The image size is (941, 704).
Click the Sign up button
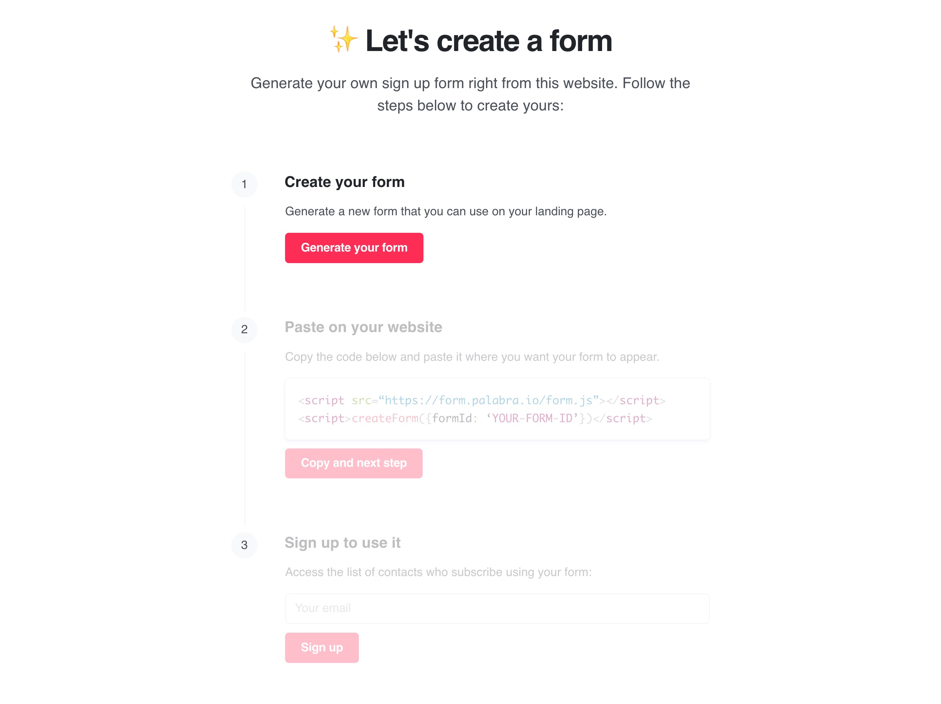(322, 647)
